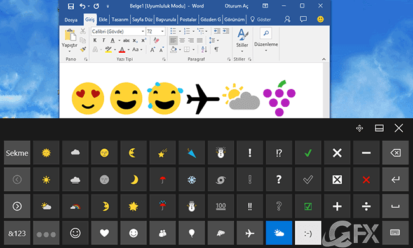Sort the text alphabetically
This screenshot has width=413, height=248.
pos(204,50)
